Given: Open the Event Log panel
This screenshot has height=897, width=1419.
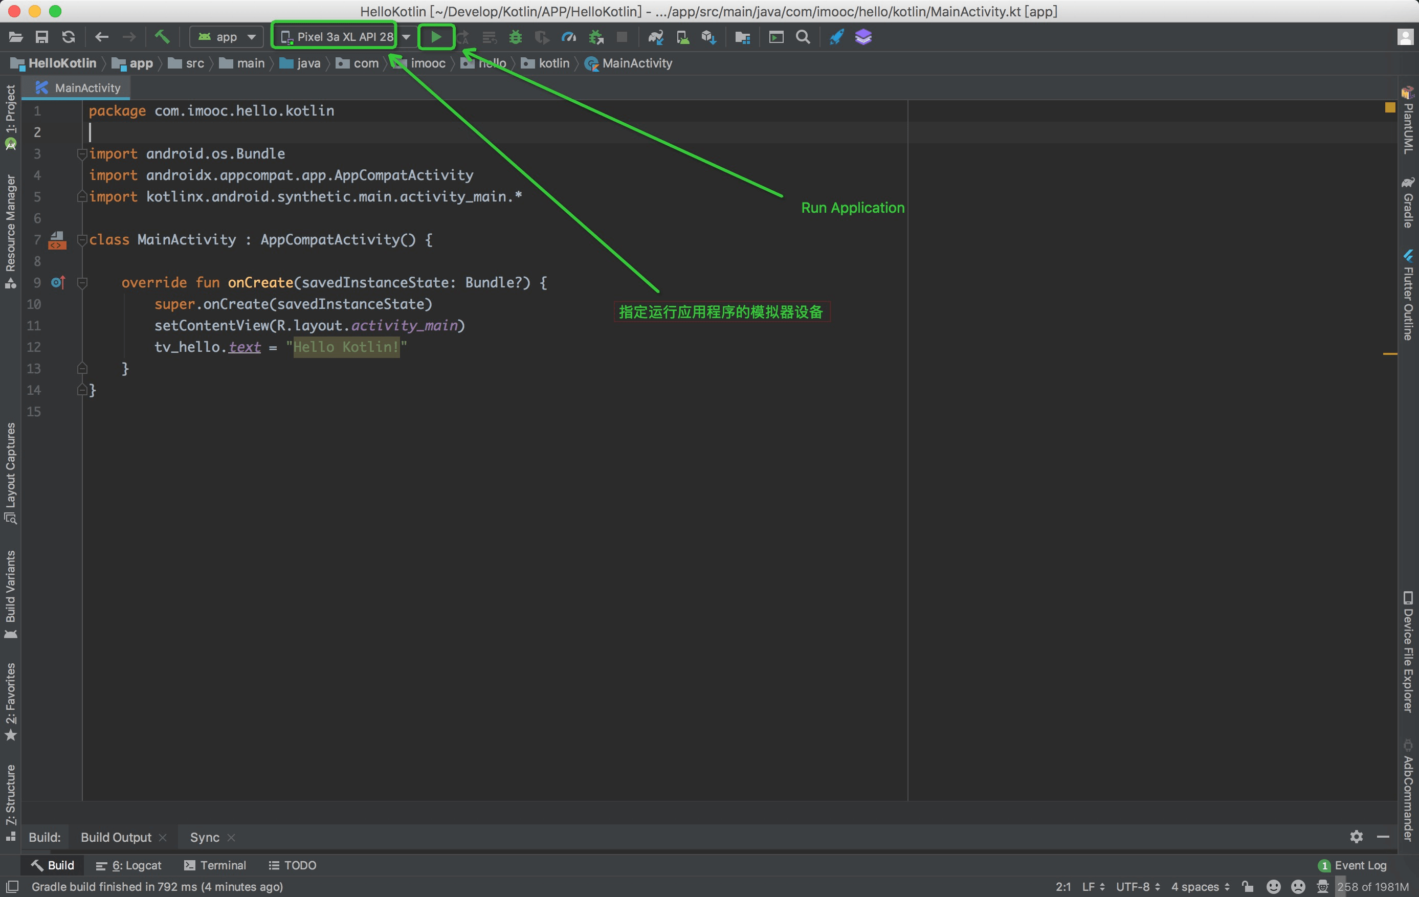Looking at the screenshot, I should 1353,865.
